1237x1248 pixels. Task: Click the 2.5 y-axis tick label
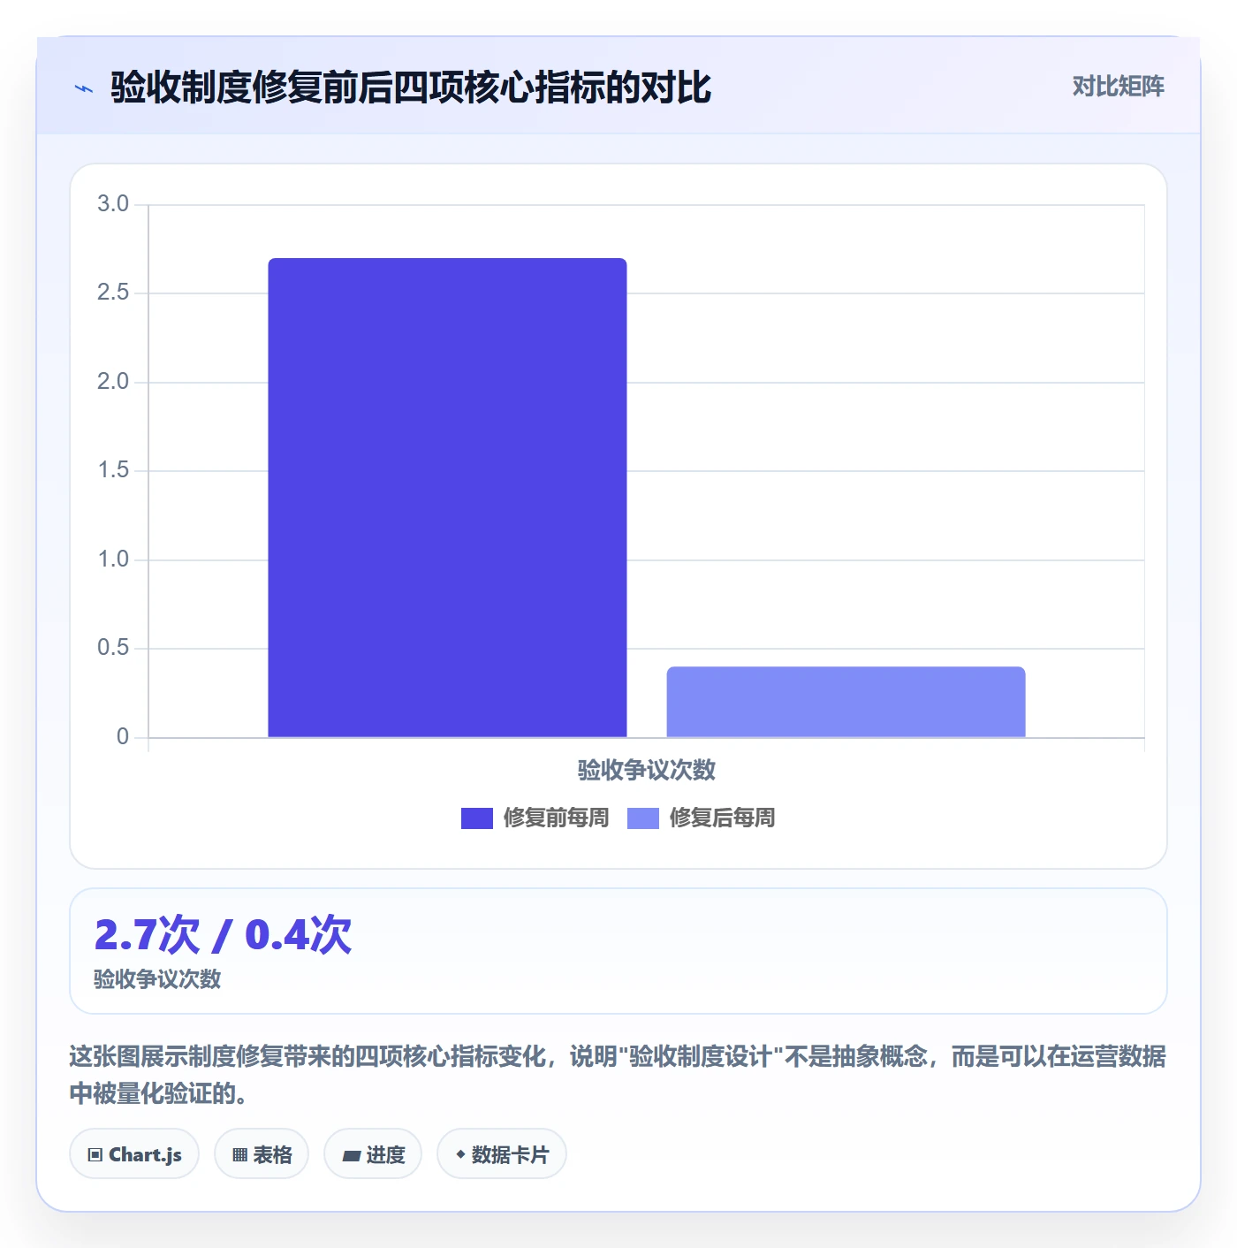(113, 293)
